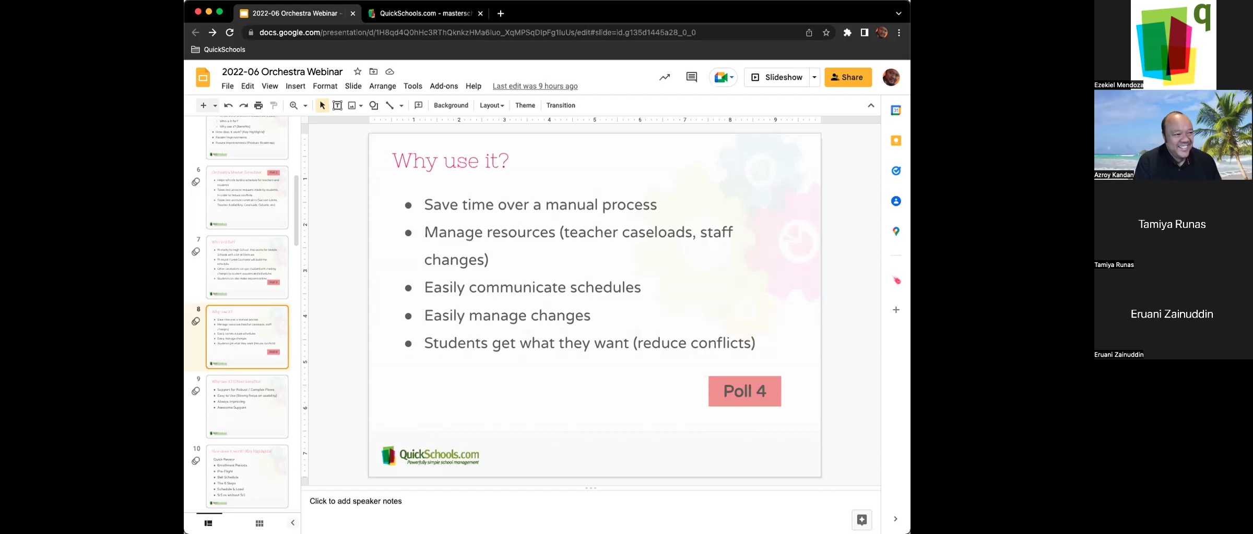This screenshot has height=534, width=1253.
Task: Open the Layout dropdown
Action: (492, 105)
